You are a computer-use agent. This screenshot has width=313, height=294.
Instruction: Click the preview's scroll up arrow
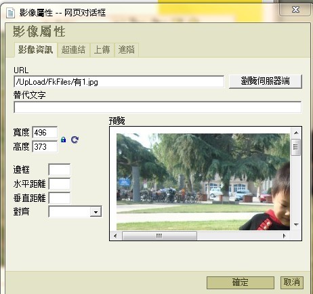click(x=296, y=133)
